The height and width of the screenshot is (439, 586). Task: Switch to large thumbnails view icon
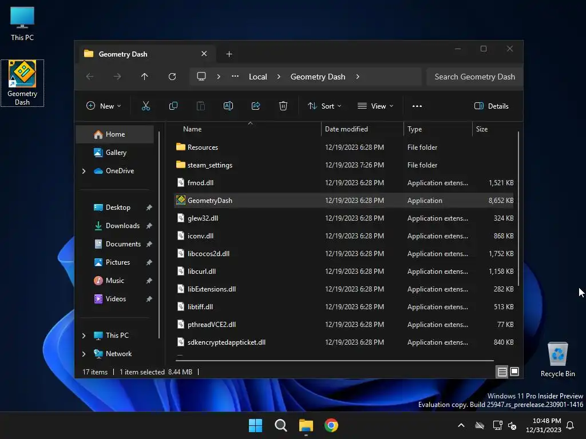click(x=514, y=372)
